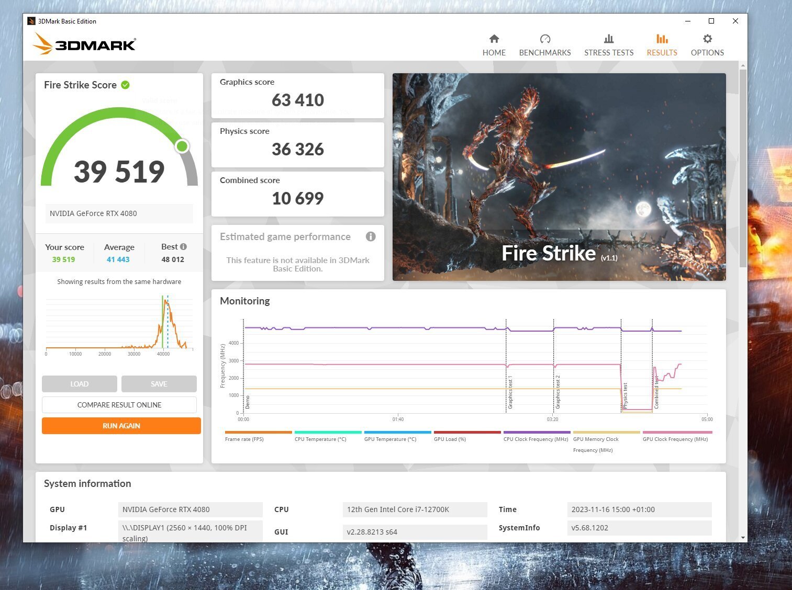Click the System information heading
Screen dimensions: 792x590
[87, 484]
